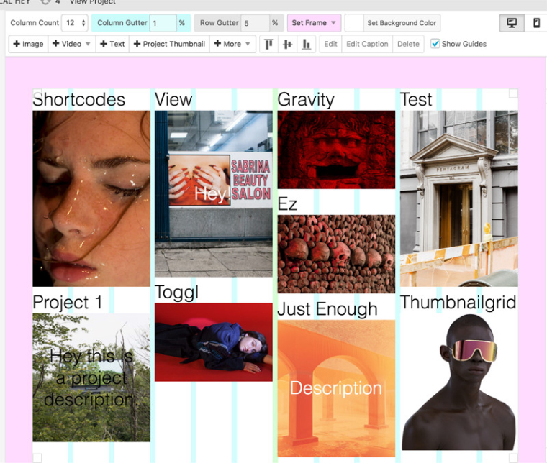Click the background color swatch box
Image resolution: width=547 pixels, height=463 pixels.
pos(353,23)
